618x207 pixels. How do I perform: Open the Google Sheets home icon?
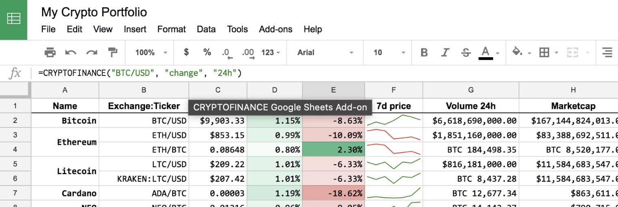[x=13, y=19]
